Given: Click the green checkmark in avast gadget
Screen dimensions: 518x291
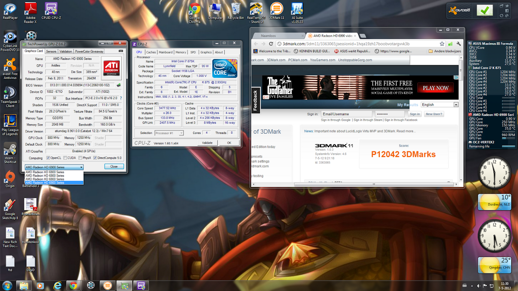Looking at the screenshot, I should 485,10.
